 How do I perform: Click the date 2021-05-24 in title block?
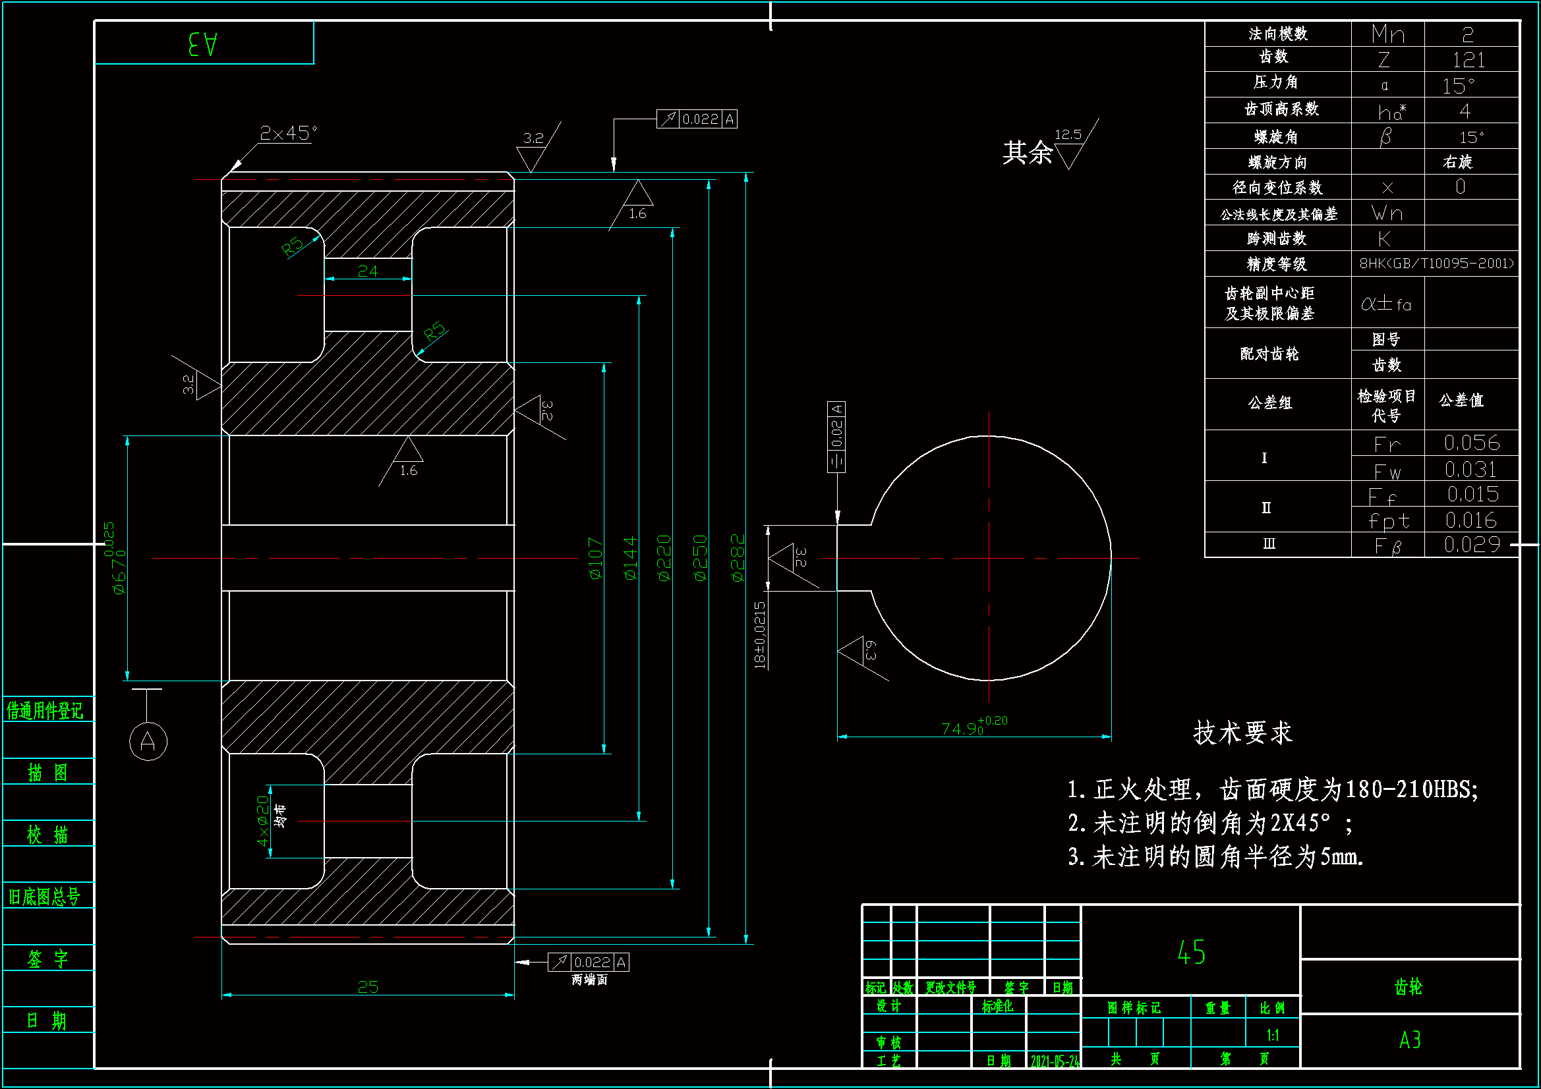[x=1055, y=1061]
